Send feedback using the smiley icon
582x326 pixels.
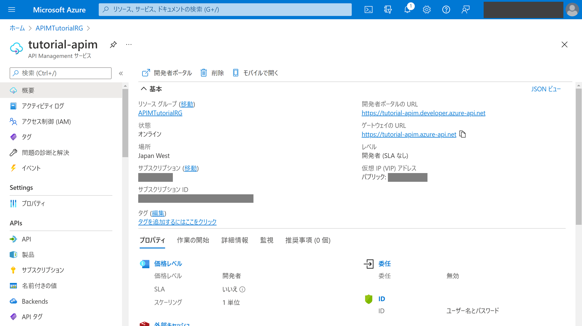465,9
